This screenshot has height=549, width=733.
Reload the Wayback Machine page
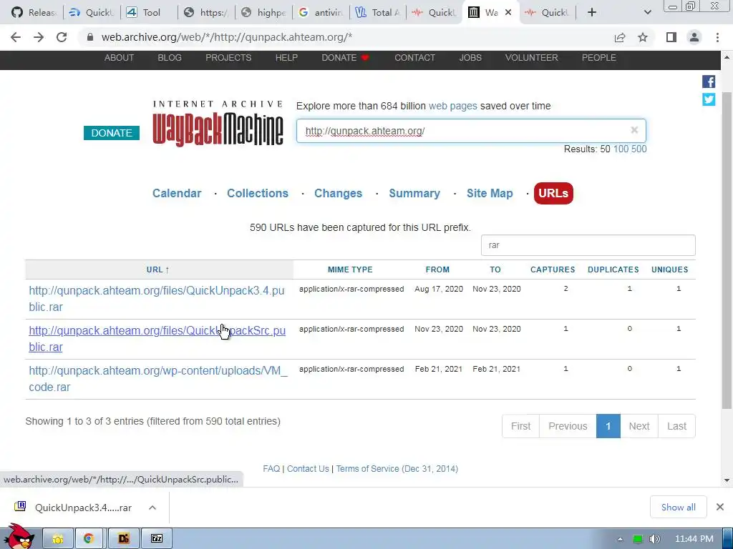pyautogui.click(x=62, y=37)
